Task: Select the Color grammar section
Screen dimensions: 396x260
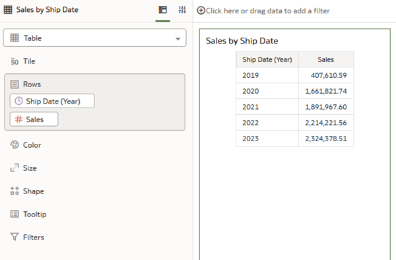Action: pyautogui.click(x=32, y=145)
